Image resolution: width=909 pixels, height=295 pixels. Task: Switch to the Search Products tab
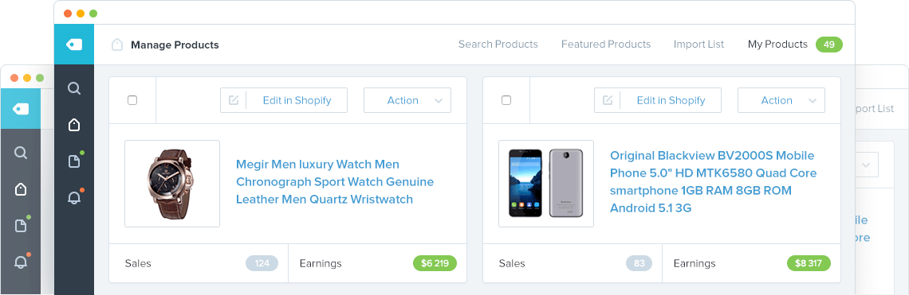(x=498, y=44)
